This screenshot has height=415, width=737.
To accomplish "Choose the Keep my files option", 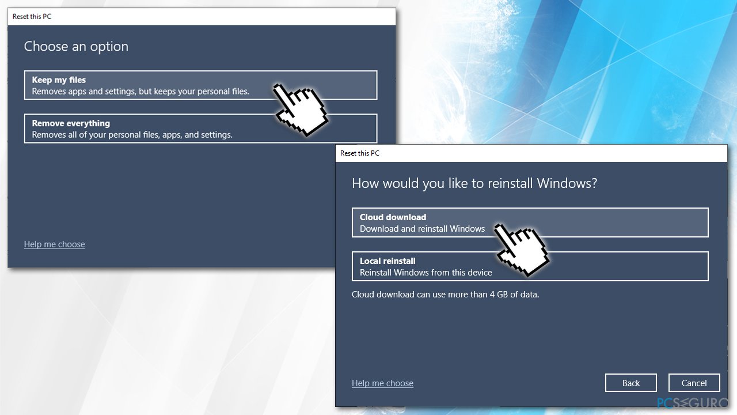I will [x=200, y=85].
